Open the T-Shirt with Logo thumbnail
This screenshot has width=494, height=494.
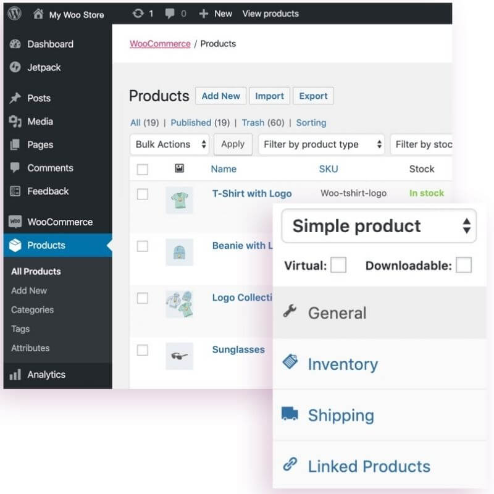pyautogui.click(x=179, y=200)
